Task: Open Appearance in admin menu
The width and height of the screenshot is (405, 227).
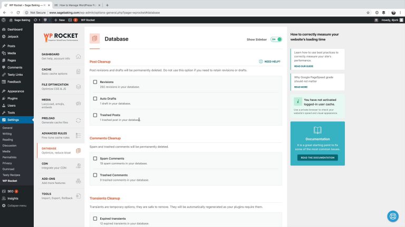Action: pos(17,91)
